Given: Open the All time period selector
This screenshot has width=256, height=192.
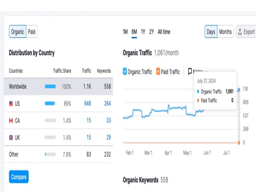Looking at the screenshot, I should [x=164, y=32].
